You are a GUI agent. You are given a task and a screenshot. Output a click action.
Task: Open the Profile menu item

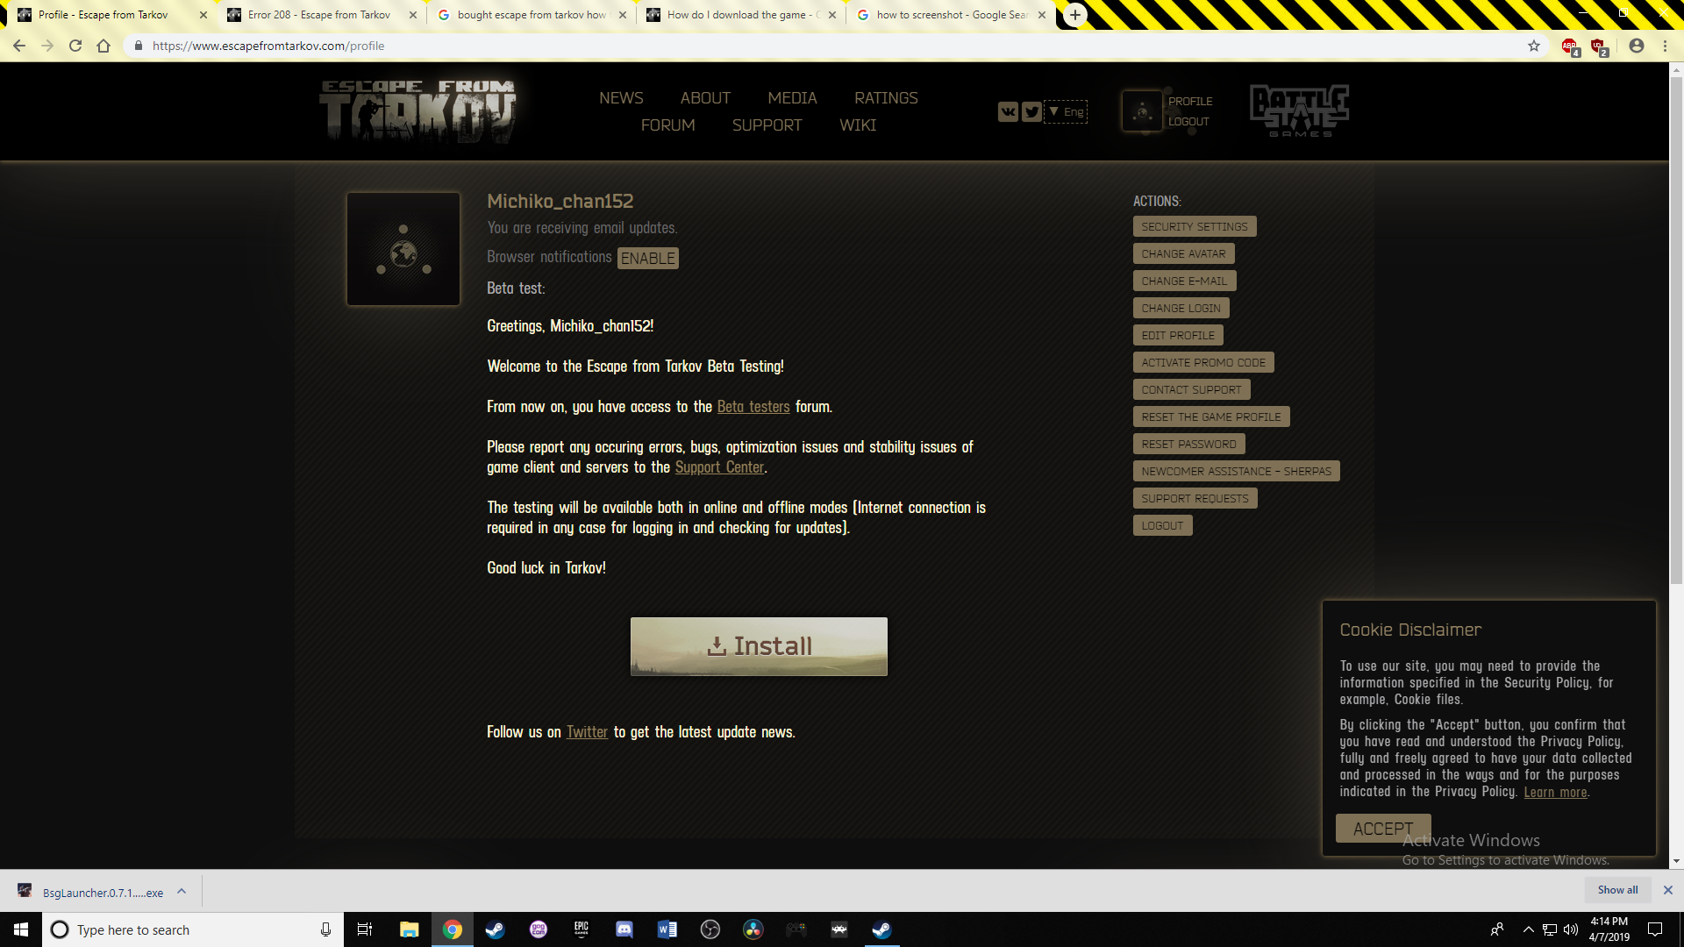pos(1189,101)
